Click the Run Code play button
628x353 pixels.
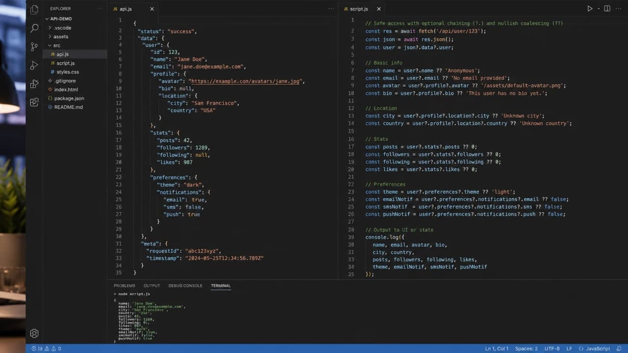coord(590,9)
